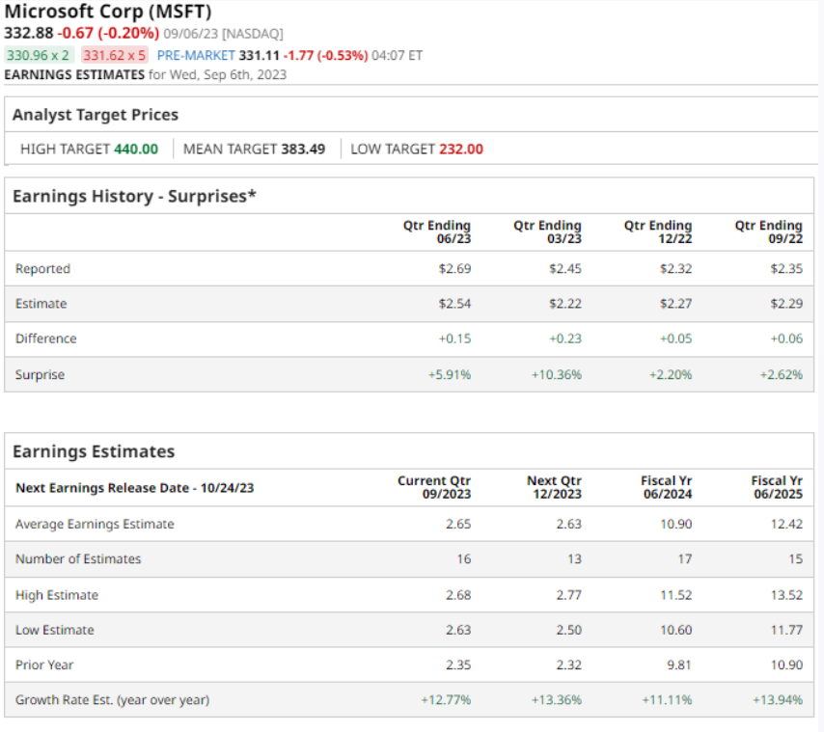Click the Qtr Ending 09/22 column header
Screen dimensions: 824x732
click(x=769, y=231)
